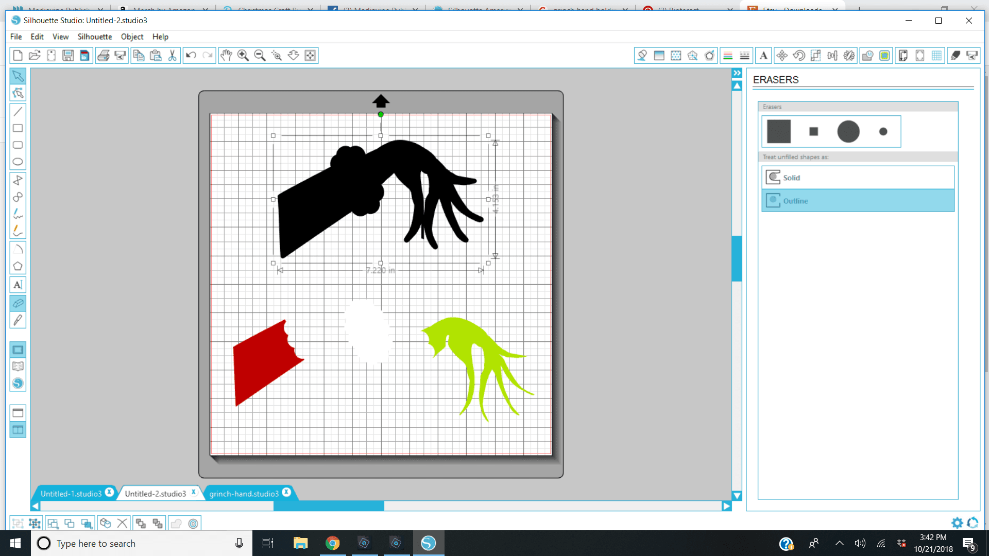Click the Windows search box
Viewport: 989px width, 556px height.
142,543
